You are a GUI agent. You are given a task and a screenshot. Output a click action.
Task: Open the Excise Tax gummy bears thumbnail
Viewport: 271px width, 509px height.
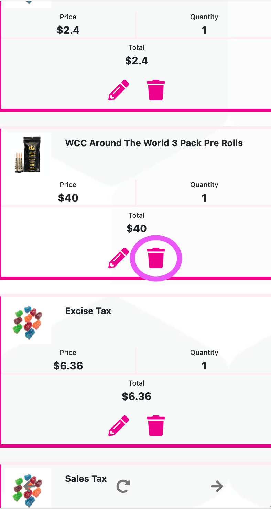coord(28,323)
